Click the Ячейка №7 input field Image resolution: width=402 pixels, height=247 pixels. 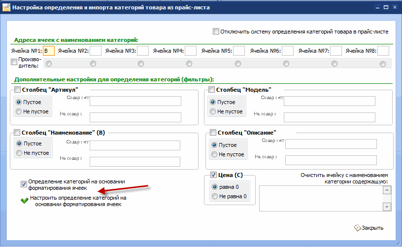336,51
